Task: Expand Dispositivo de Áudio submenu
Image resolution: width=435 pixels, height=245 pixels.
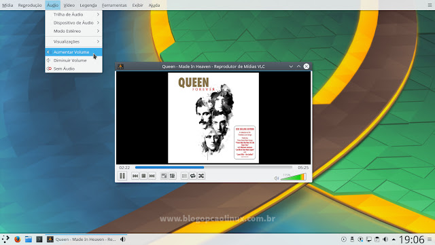Action: pos(73,22)
